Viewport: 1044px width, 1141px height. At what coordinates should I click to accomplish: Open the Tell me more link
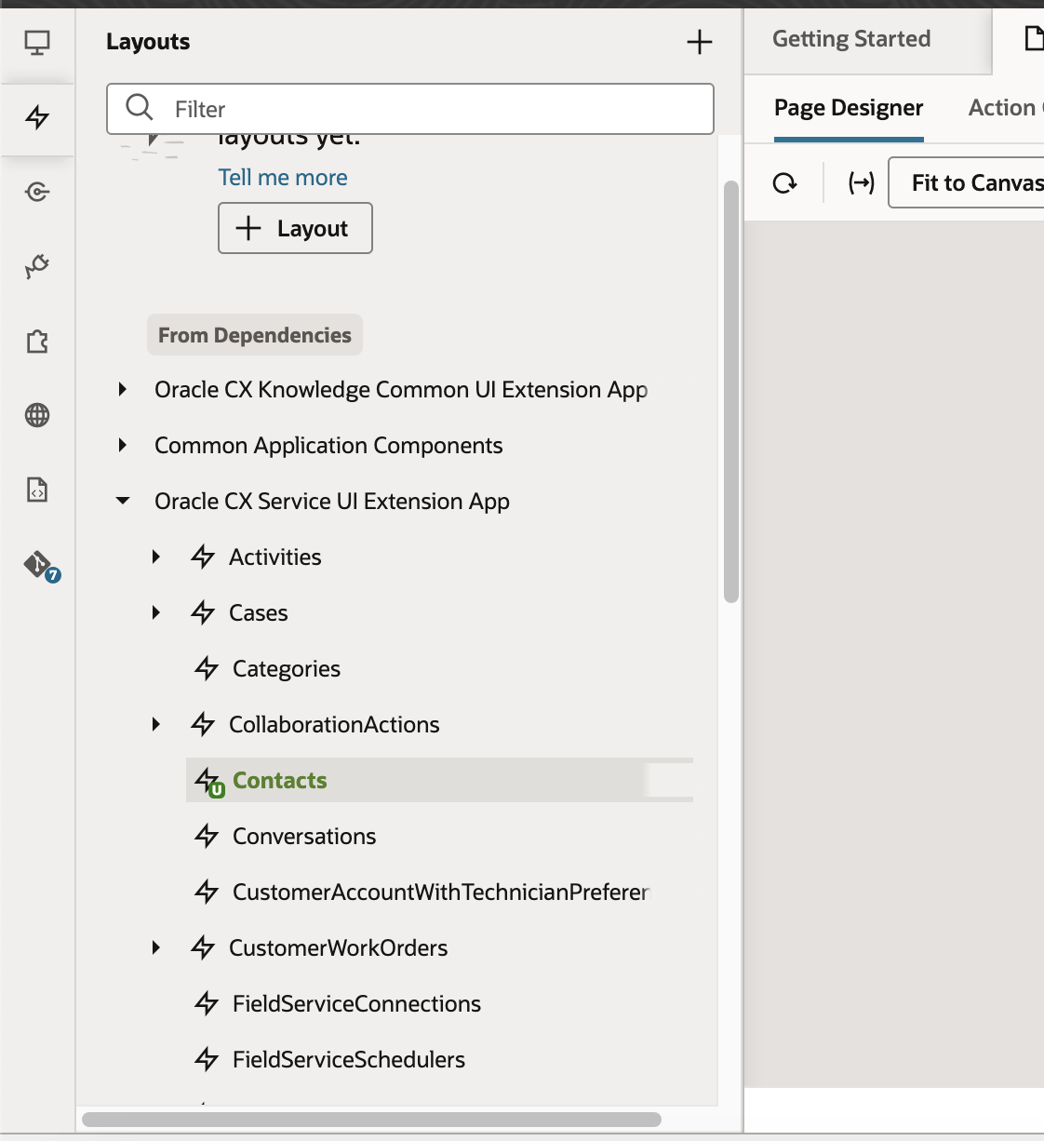click(x=283, y=178)
